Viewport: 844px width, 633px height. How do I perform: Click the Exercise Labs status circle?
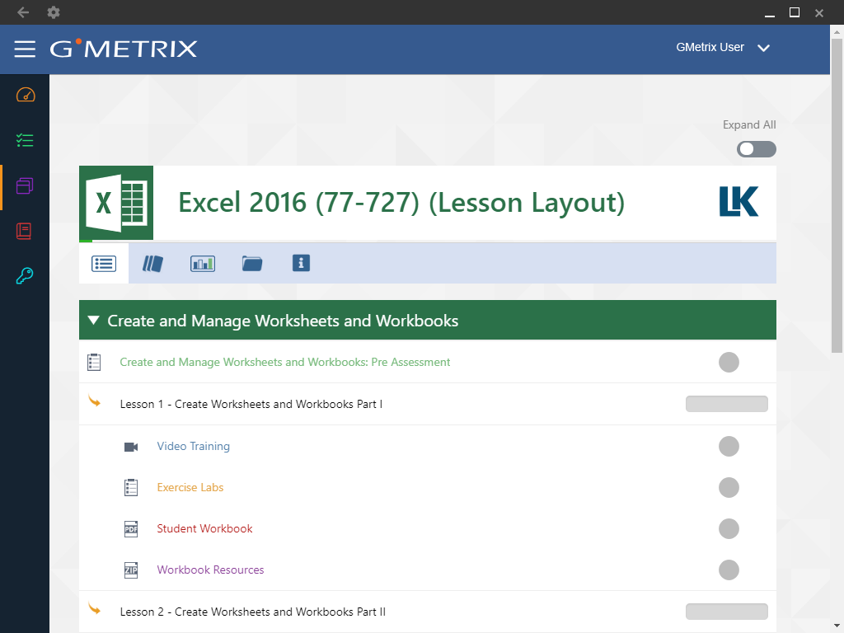[729, 488]
